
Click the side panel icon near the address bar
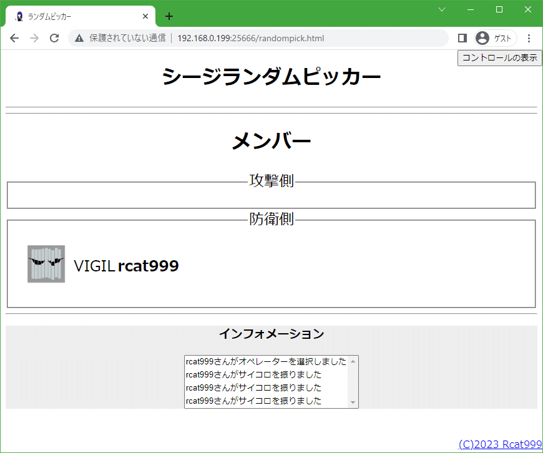(462, 38)
